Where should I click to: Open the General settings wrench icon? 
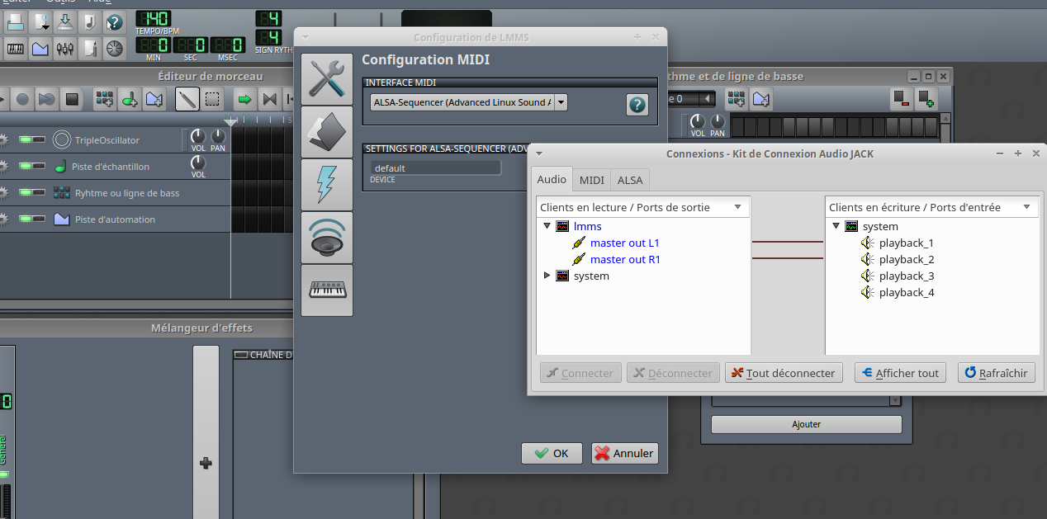point(327,79)
